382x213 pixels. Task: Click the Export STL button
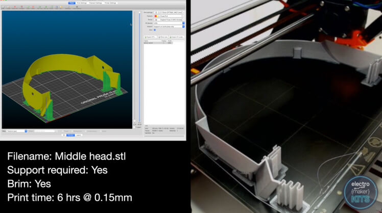click(151, 37)
